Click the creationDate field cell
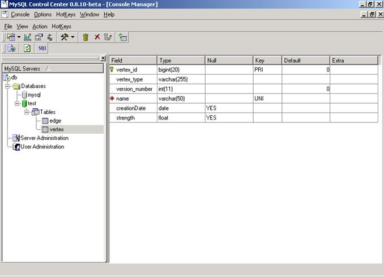 133,108
